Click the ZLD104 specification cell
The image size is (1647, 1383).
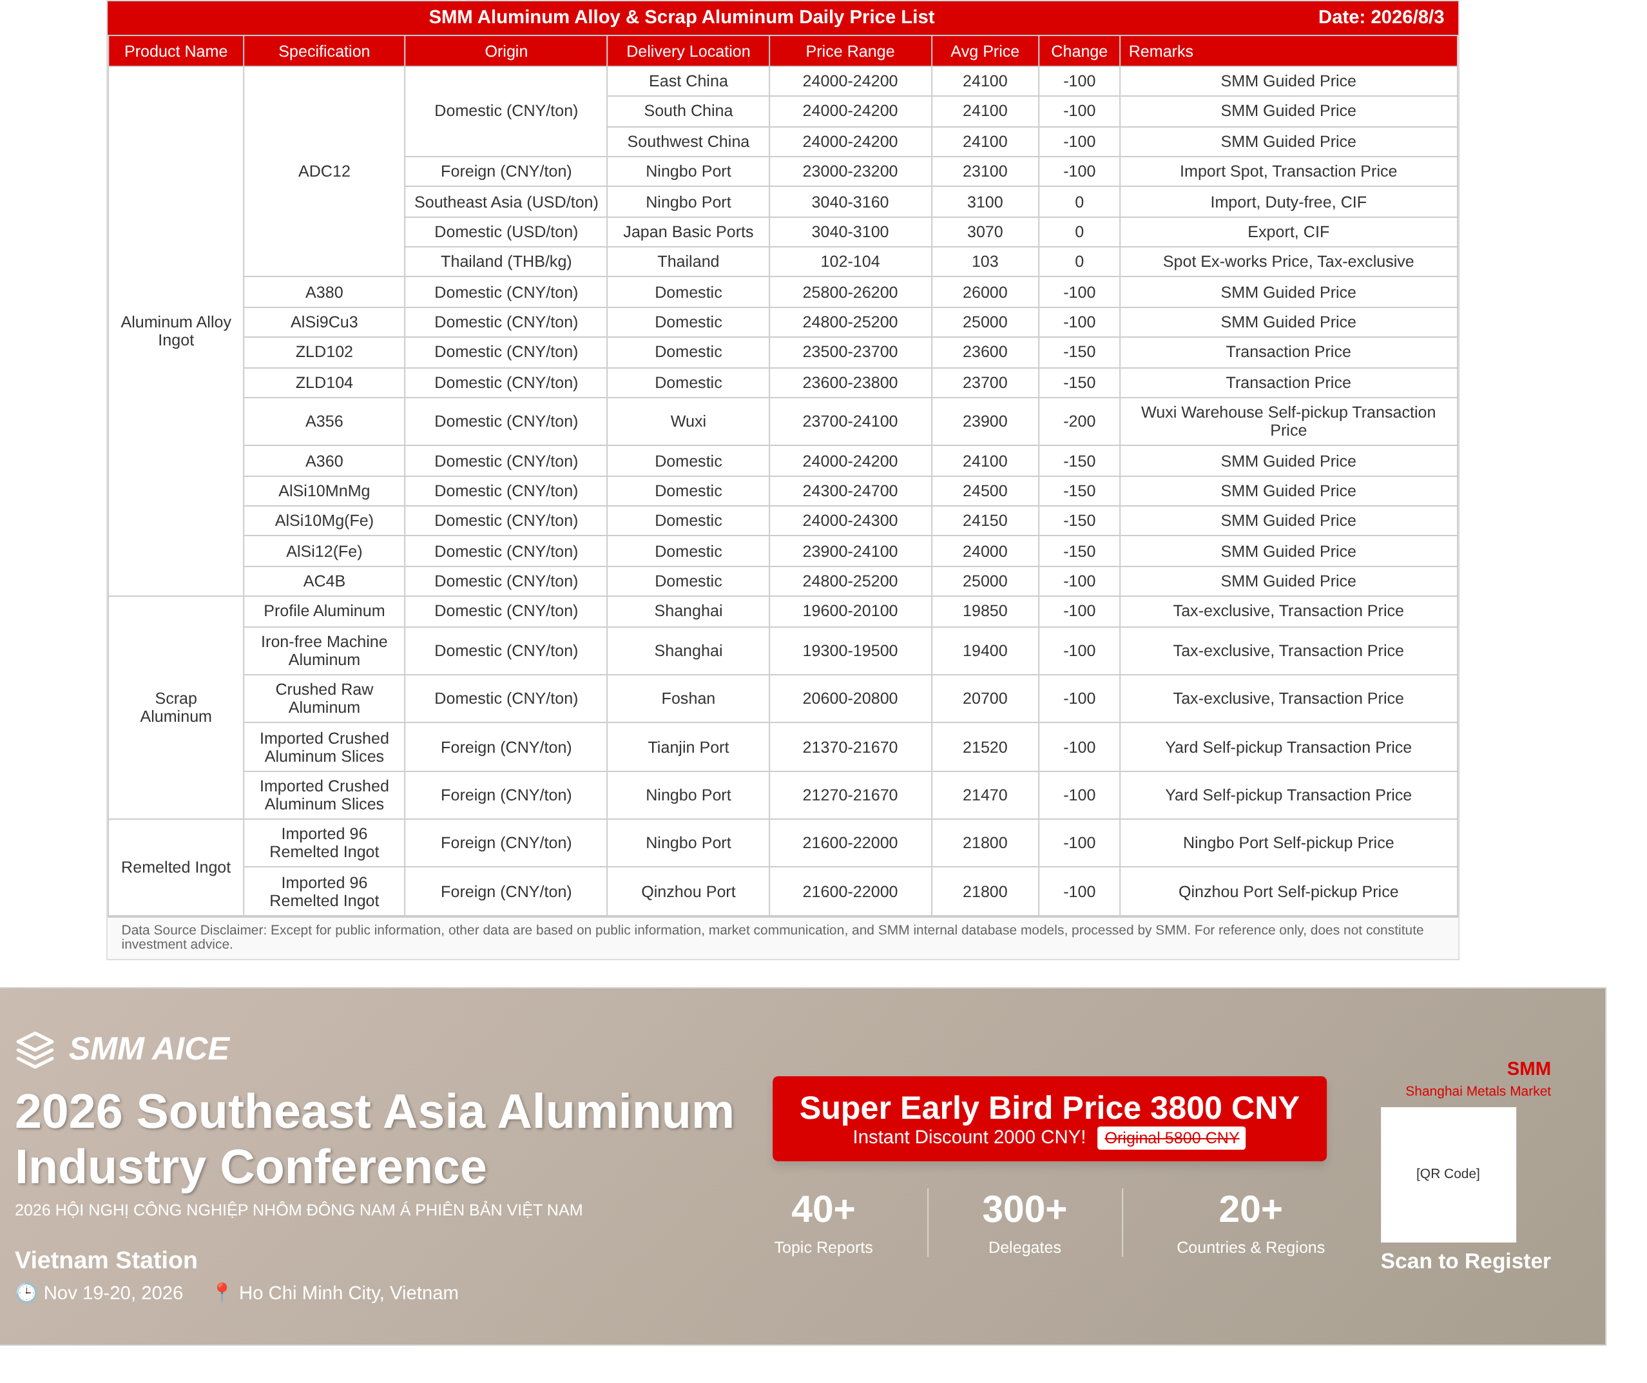click(324, 383)
